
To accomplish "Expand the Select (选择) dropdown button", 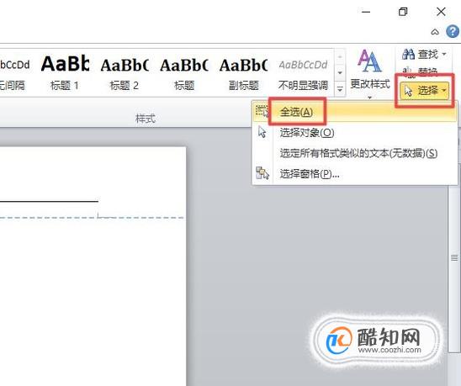I will 425,91.
